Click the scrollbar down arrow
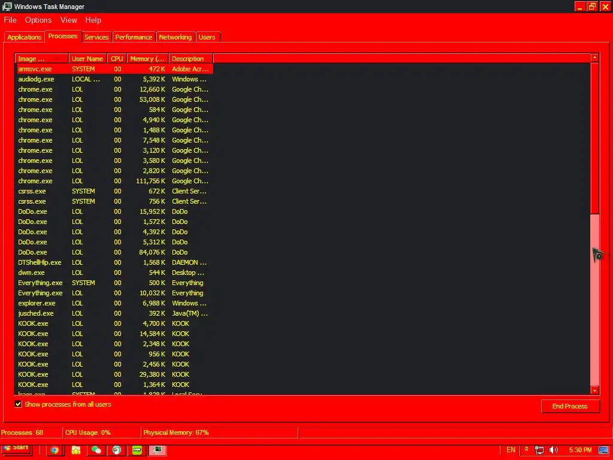Viewport: 613px width, 460px height. [x=594, y=390]
